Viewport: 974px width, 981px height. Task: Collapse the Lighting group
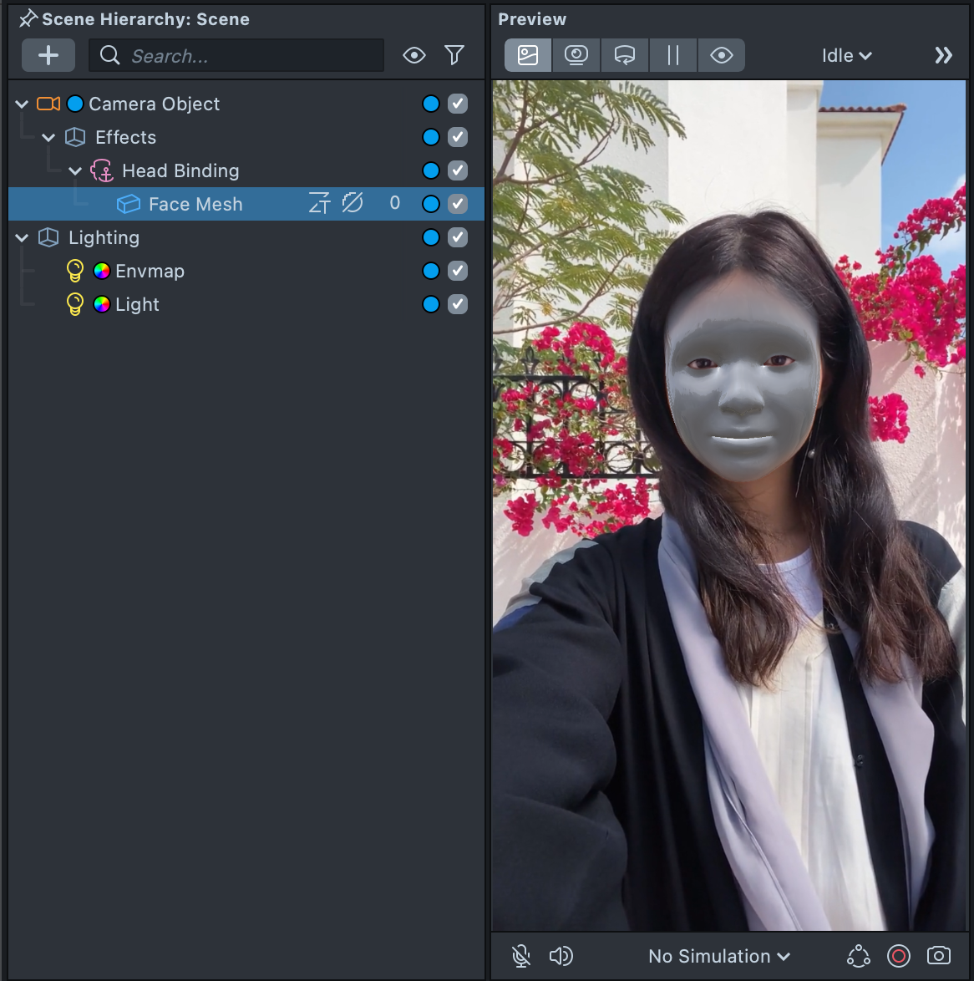tap(23, 238)
